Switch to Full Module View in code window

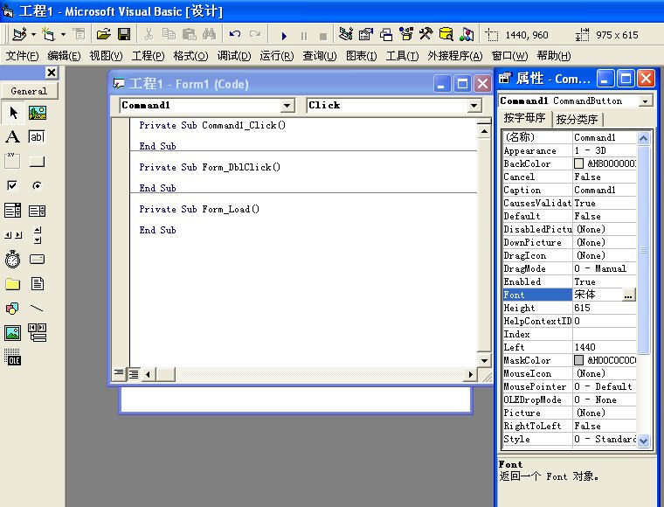point(134,374)
